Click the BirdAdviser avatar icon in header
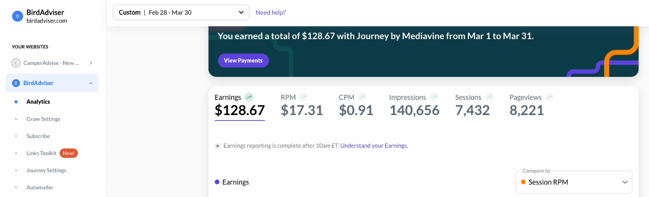 coord(17,16)
